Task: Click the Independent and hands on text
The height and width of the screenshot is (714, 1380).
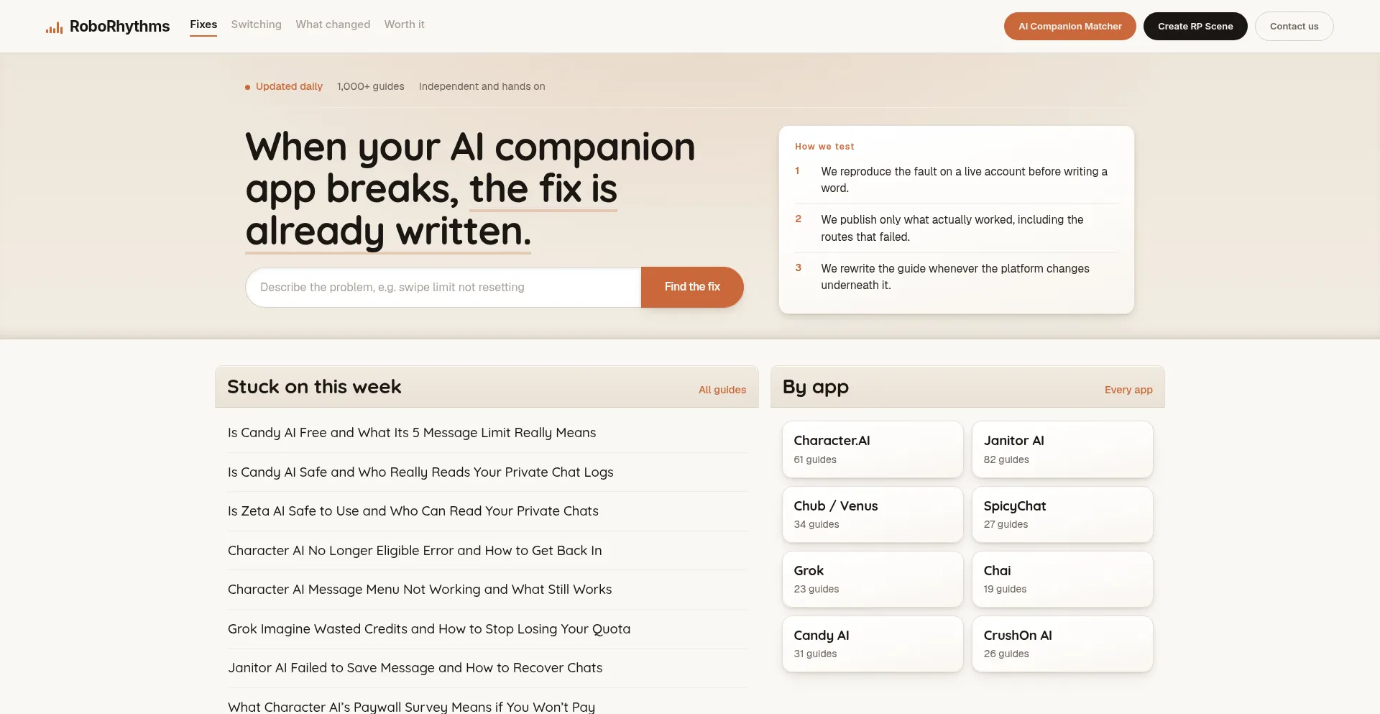Action: coord(482,86)
